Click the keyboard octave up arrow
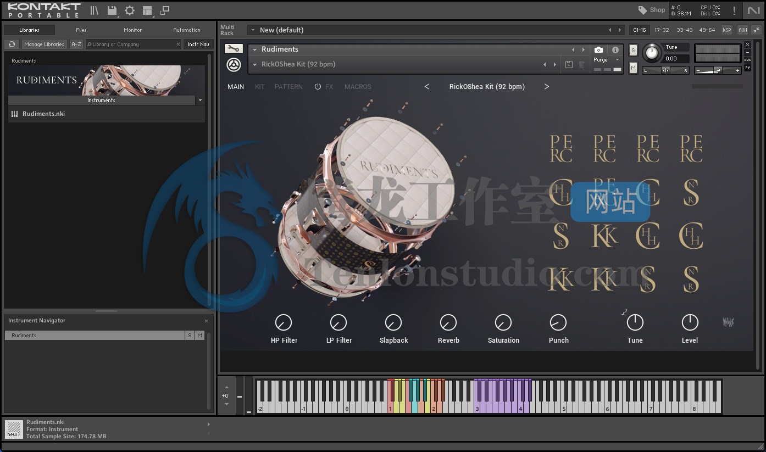Screen dimensions: 766x452 click(226, 387)
